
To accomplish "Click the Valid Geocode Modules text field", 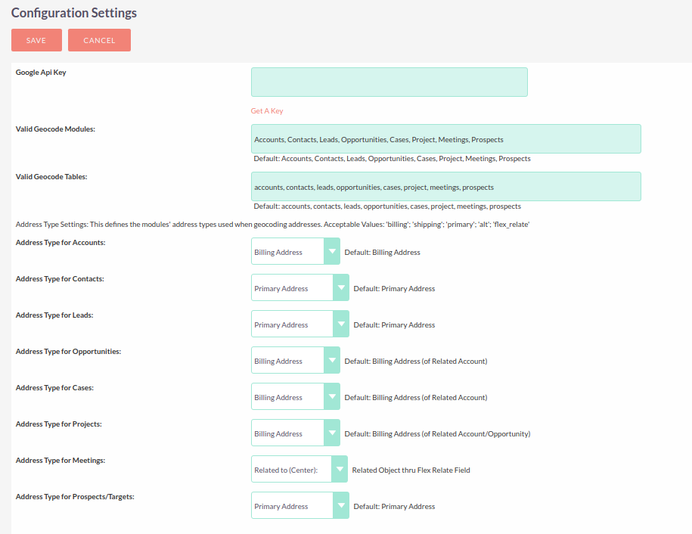I will [x=445, y=139].
